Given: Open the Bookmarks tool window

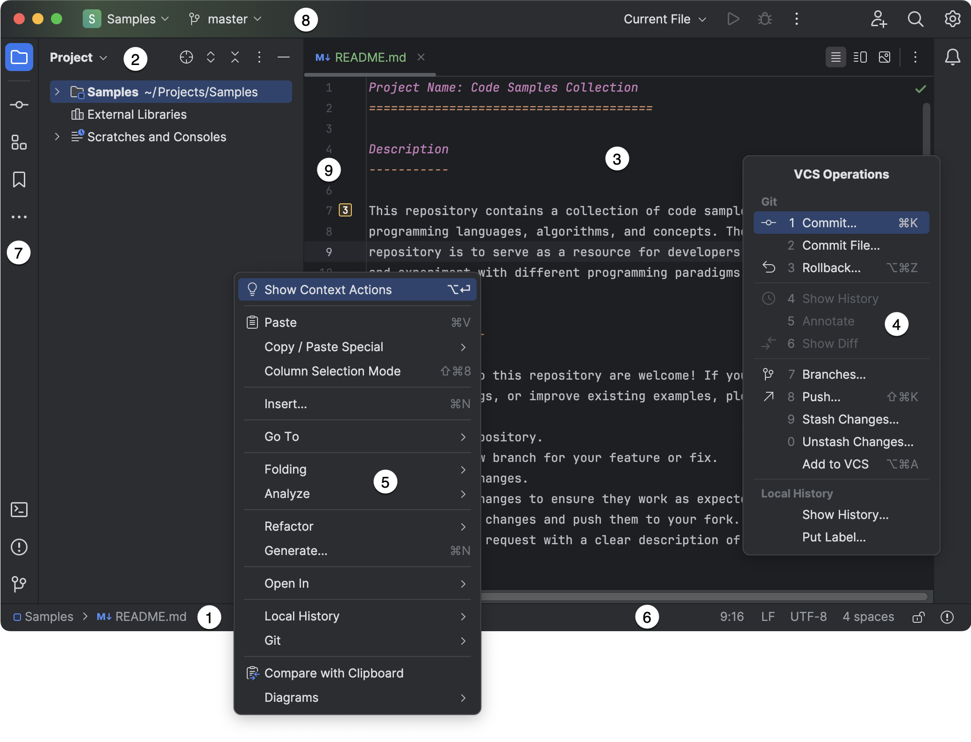Looking at the screenshot, I should 19,180.
